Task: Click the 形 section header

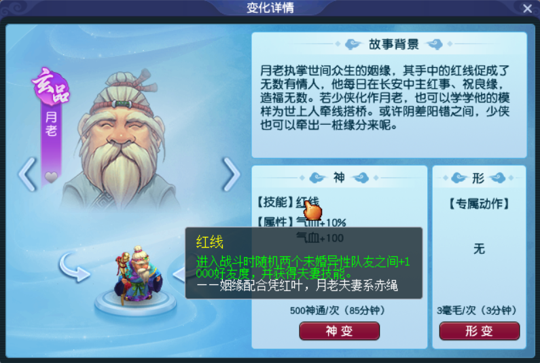Action: [x=478, y=178]
